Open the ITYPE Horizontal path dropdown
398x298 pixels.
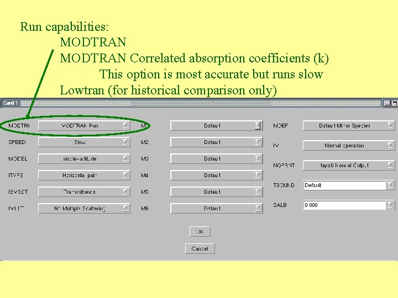click(x=84, y=175)
